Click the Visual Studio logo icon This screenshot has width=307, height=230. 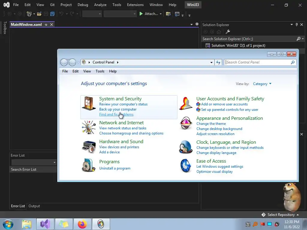(x=7, y=5)
